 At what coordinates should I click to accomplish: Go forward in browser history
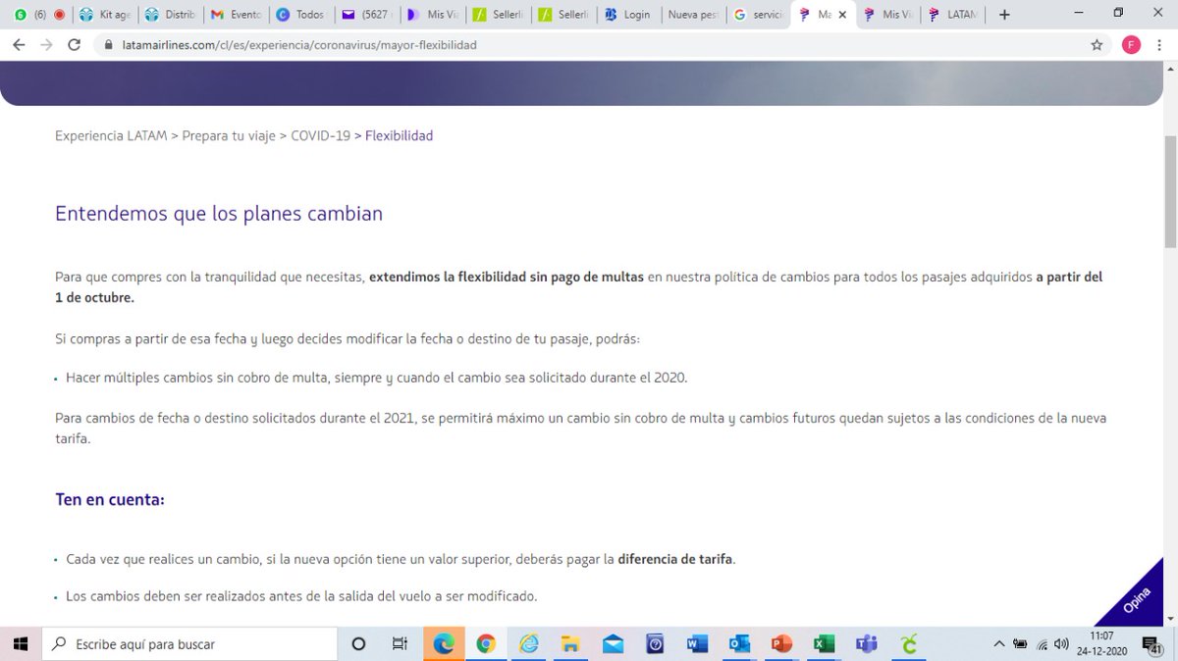[x=46, y=45]
